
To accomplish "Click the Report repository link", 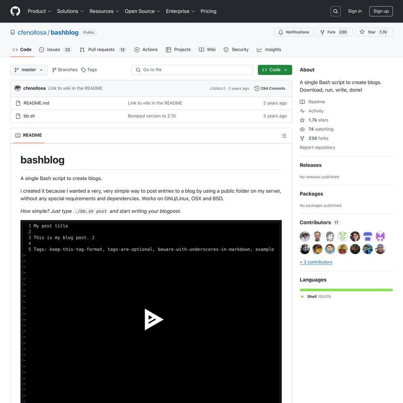I will pyautogui.click(x=318, y=147).
